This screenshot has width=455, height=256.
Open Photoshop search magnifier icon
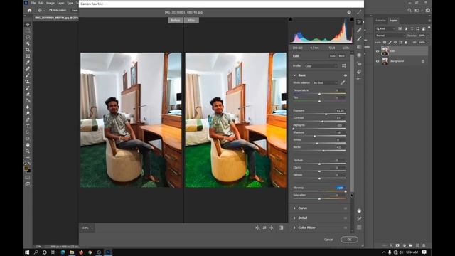pos(409,10)
